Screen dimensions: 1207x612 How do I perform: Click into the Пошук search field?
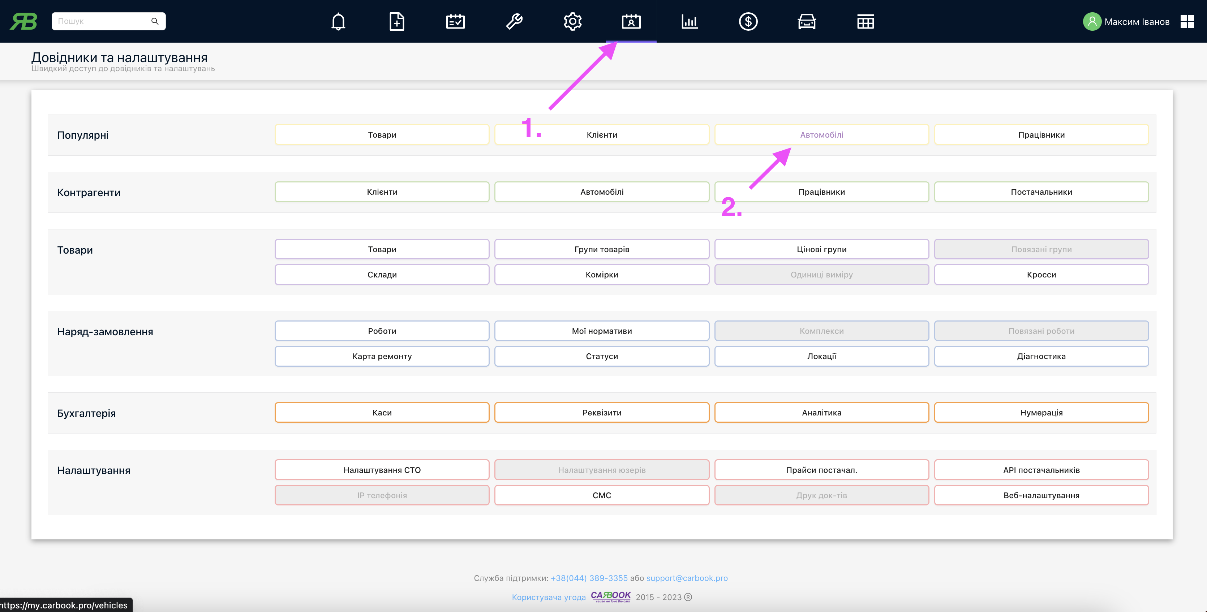101,22
